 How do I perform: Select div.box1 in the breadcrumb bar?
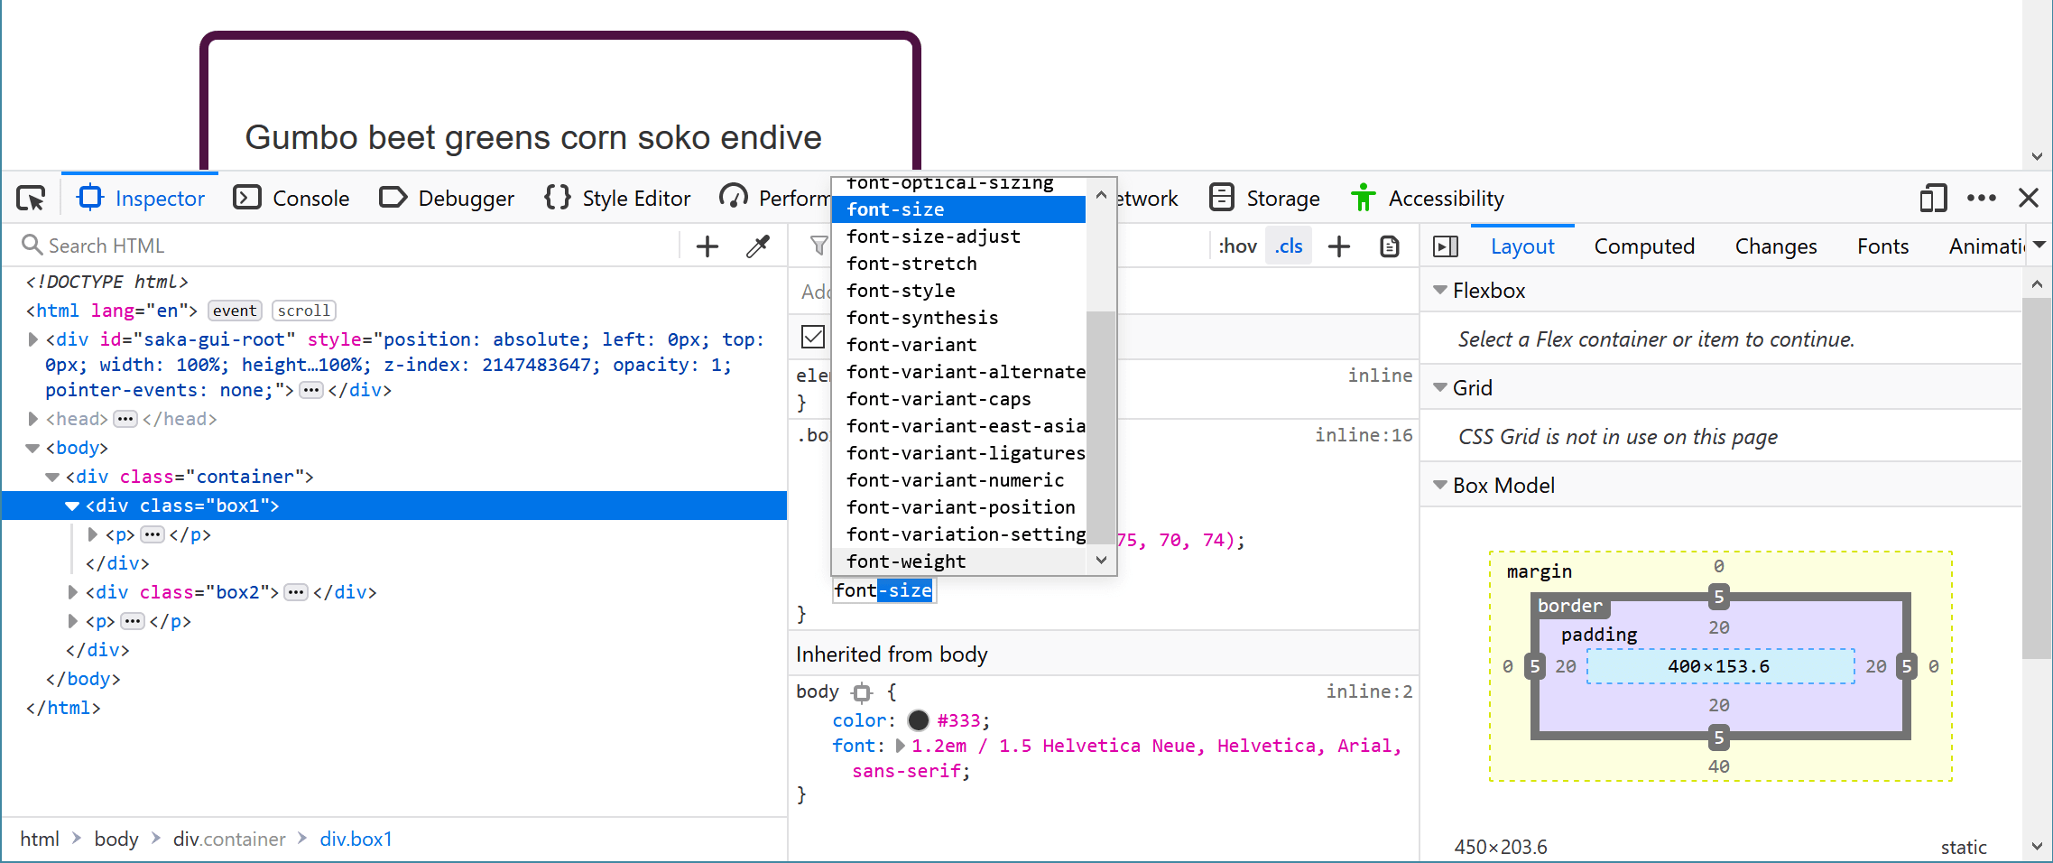click(356, 839)
